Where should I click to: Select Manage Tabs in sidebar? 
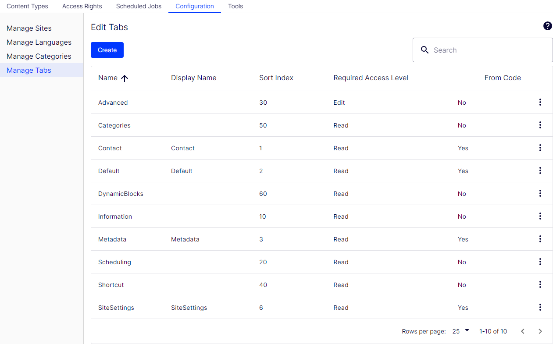(x=42, y=70)
